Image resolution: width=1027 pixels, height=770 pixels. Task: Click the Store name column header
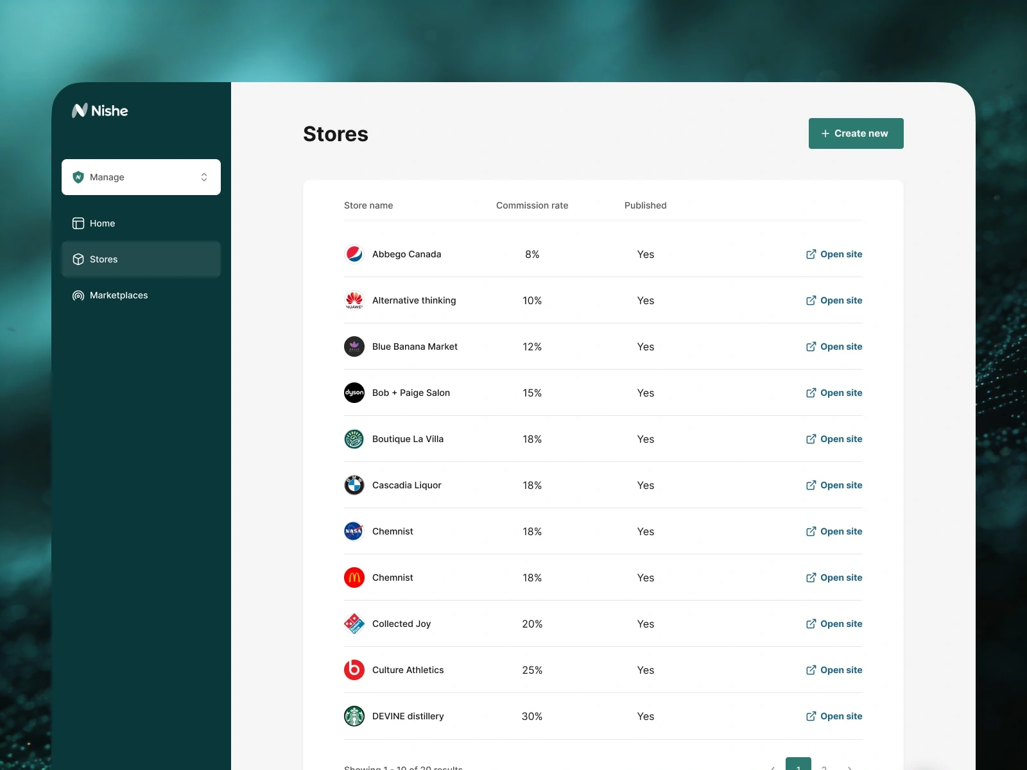(x=368, y=205)
